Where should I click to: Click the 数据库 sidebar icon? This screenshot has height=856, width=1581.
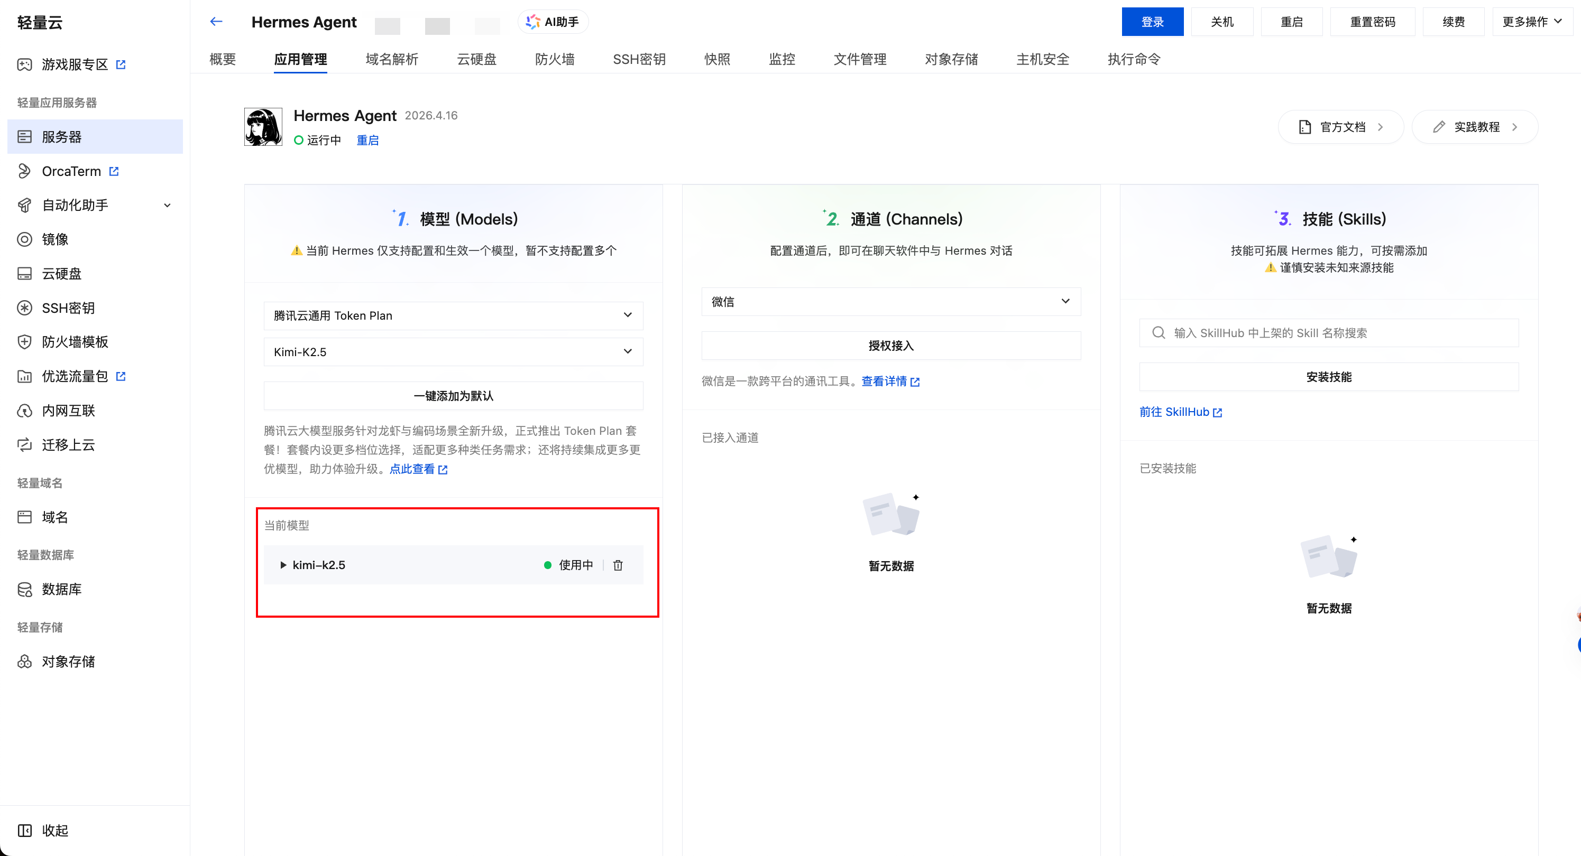coord(24,589)
